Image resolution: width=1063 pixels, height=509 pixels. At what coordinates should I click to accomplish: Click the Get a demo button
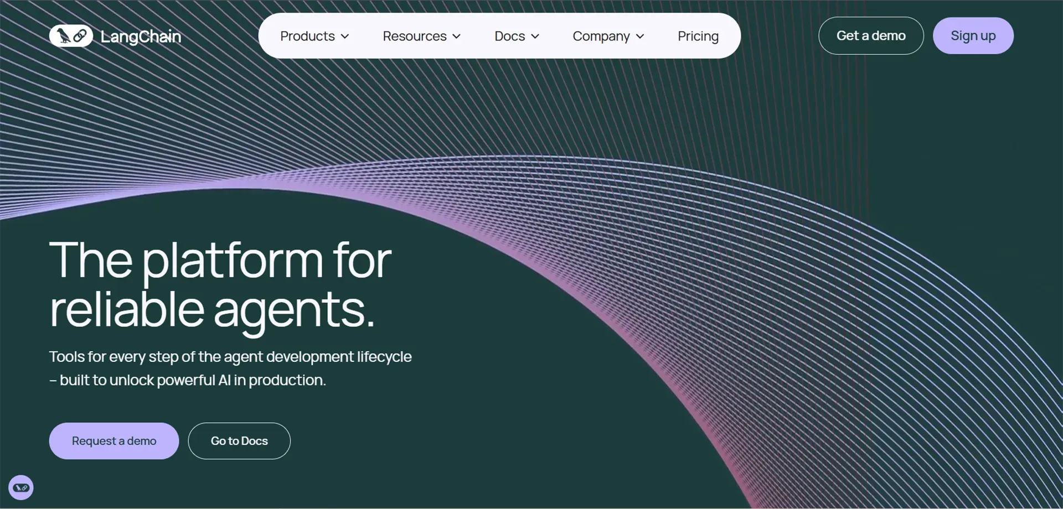870,36
